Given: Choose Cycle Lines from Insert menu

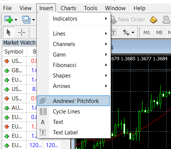Looking at the screenshot, I should [x=73, y=112].
